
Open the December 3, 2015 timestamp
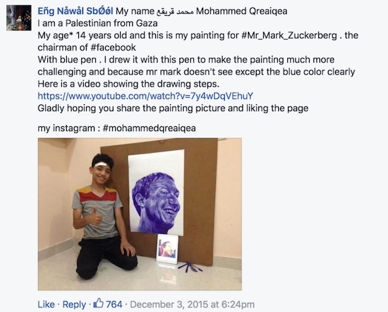(192, 304)
